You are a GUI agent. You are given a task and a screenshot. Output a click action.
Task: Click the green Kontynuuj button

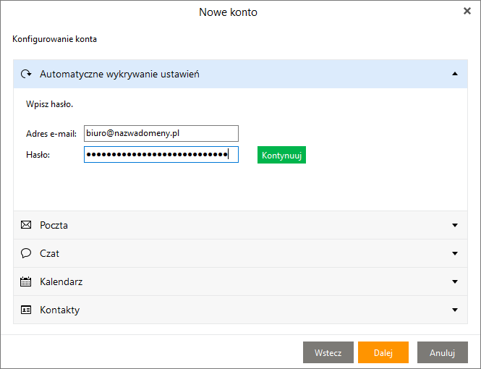[281, 155]
